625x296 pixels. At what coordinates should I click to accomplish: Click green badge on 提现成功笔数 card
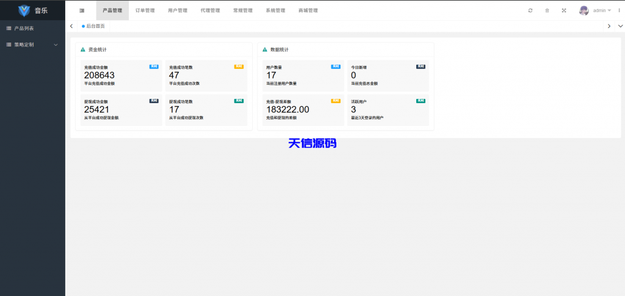(239, 101)
